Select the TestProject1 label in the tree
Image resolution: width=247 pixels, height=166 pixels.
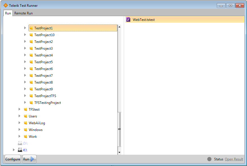point(43,28)
